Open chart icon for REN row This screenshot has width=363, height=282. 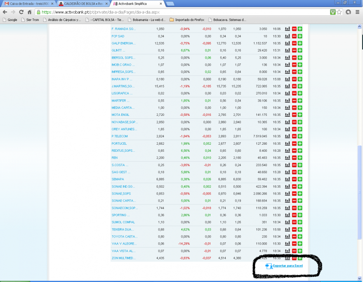287,158
